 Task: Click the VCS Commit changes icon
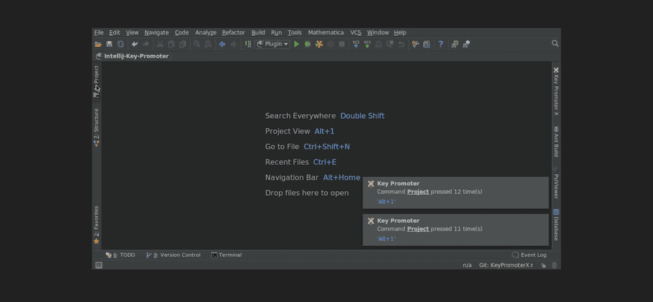coord(367,44)
